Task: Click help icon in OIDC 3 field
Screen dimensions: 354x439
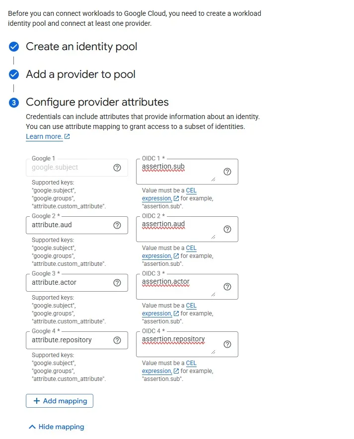Action: (227, 287)
